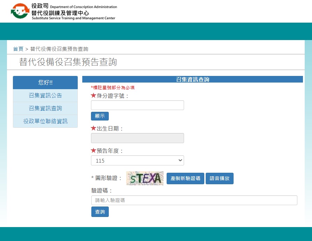The width and height of the screenshot is (312, 241).
Task: Open 役政單位聯絡資訊 page
Action: 45,121
